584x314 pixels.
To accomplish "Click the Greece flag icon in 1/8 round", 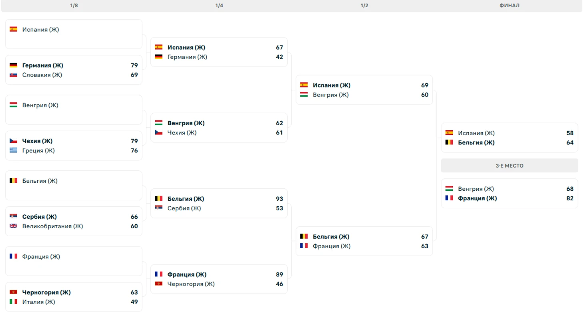I will pyautogui.click(x=14, y=150).
